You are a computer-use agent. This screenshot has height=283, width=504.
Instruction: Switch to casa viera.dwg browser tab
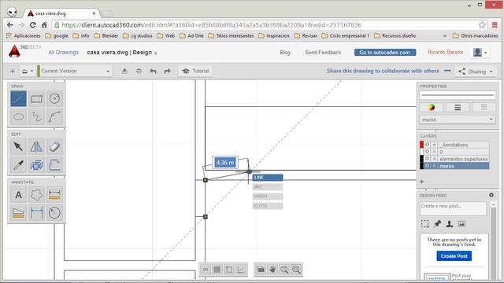(61, 13)
